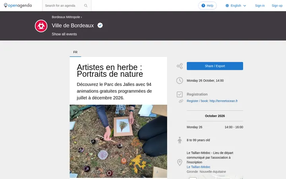Click the globe language icon
The height and width of the screenshot is (179, 286).
tap(227, 6)
